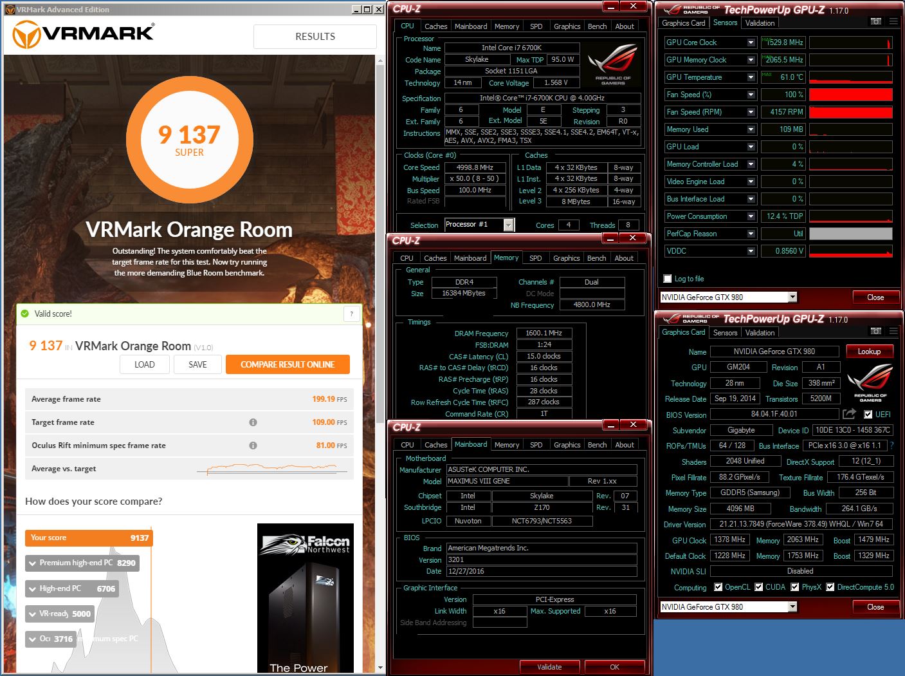Screen dimensions: 905x676
Task: Toggle the UEFI checkbox
Action: [x=868, y=415]
